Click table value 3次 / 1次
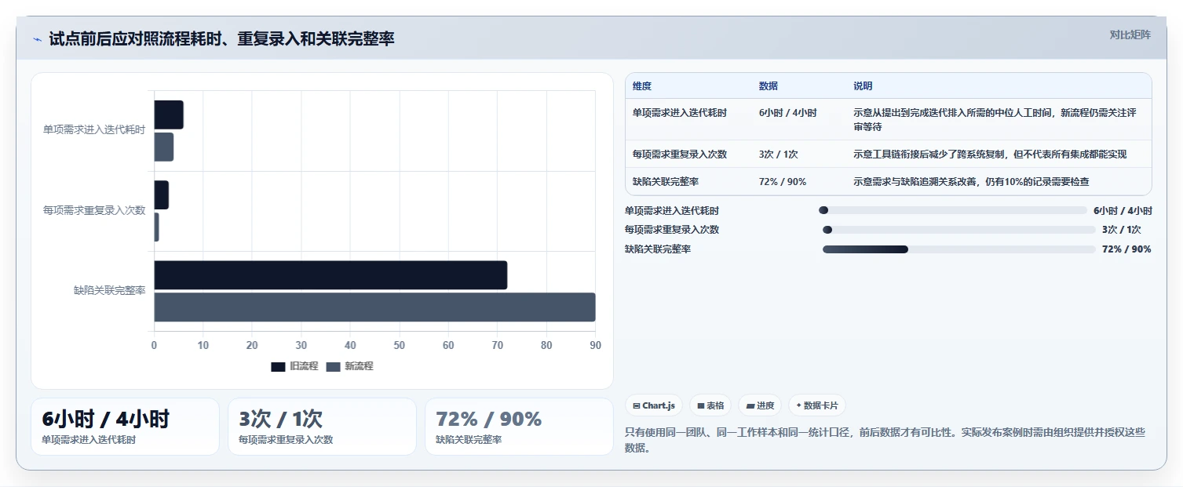 [x=779, y=154]
